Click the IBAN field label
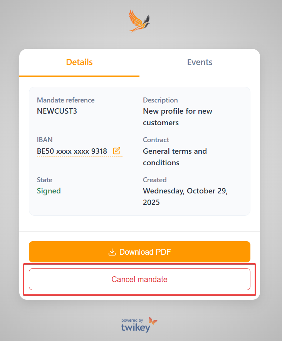This screenshot has width=282, height=341. [x=45, y=140]
